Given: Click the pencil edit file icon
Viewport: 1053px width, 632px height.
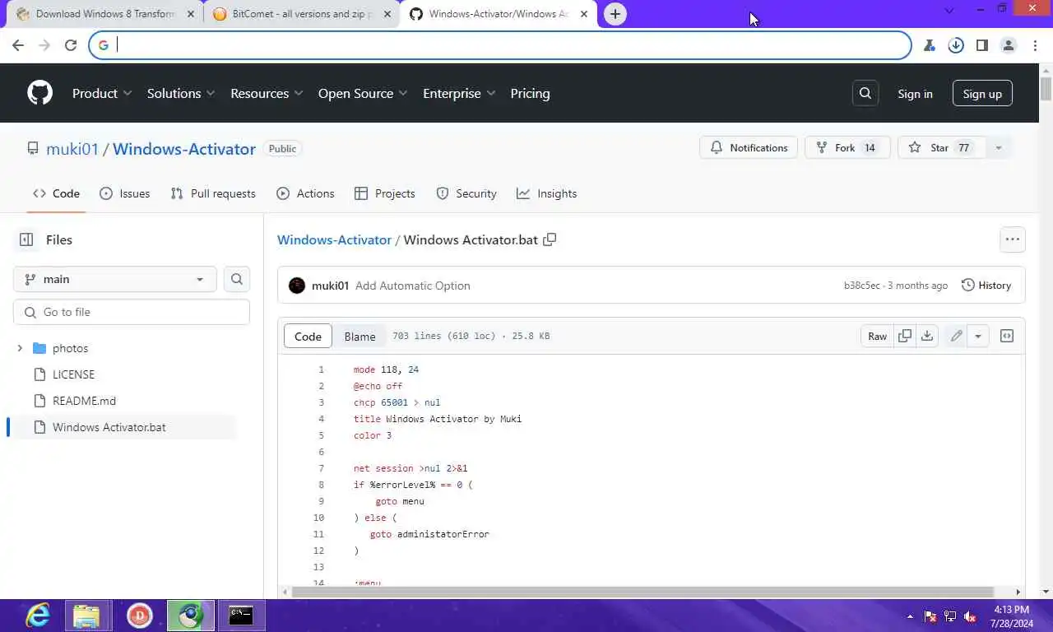Looking at the screenshot, I should click(x=956, y=336).
